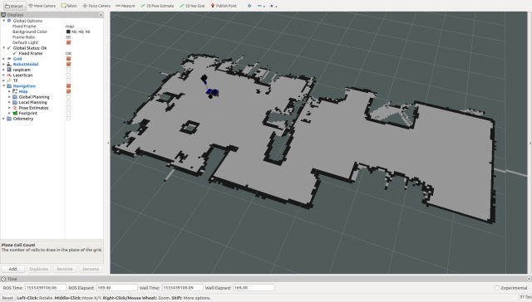The height and width of the screenshot is (302, 532).
Task: Click the Reset button
Action: click(x=7, y=298)
